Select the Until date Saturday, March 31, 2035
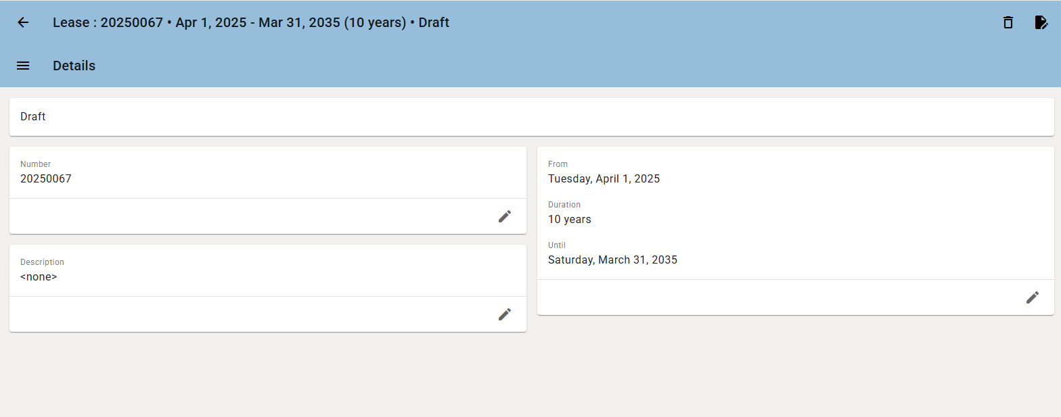 (x=612, y=260)
